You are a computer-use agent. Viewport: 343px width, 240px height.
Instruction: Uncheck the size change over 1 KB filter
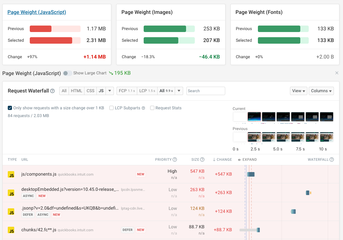[9, 108]
